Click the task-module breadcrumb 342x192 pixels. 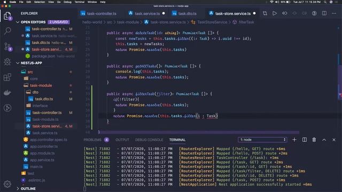pos(128,22)
